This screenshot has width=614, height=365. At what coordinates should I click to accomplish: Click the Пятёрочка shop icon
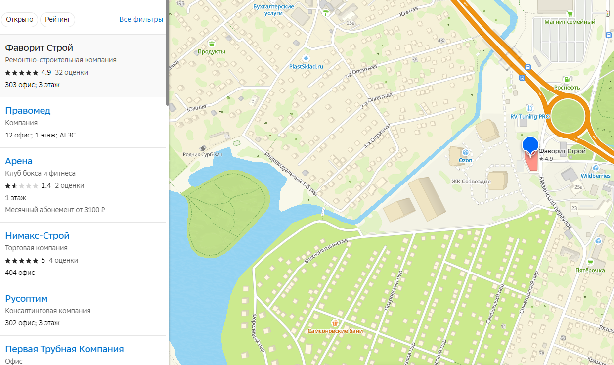[590, 262]
